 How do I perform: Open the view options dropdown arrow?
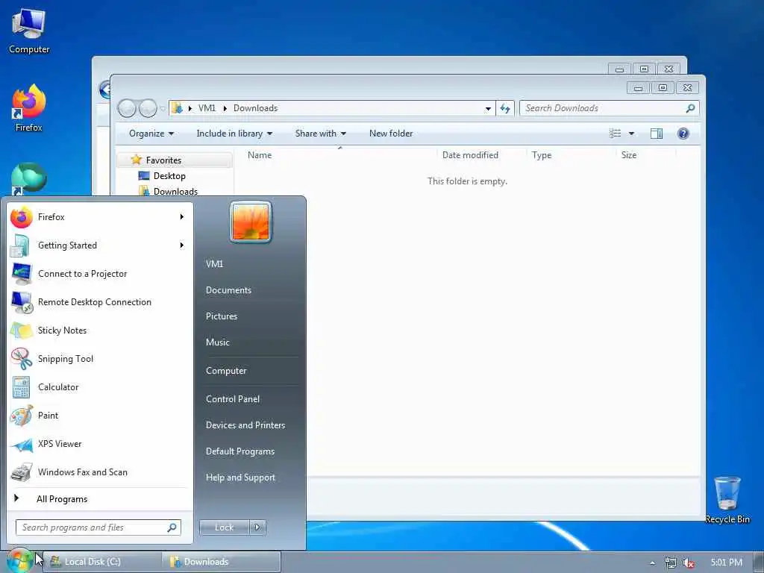coord(631,134)
